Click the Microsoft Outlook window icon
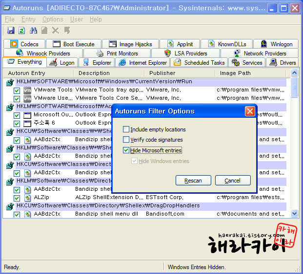Viewport: 303px width, 274px height. point(27,115)
